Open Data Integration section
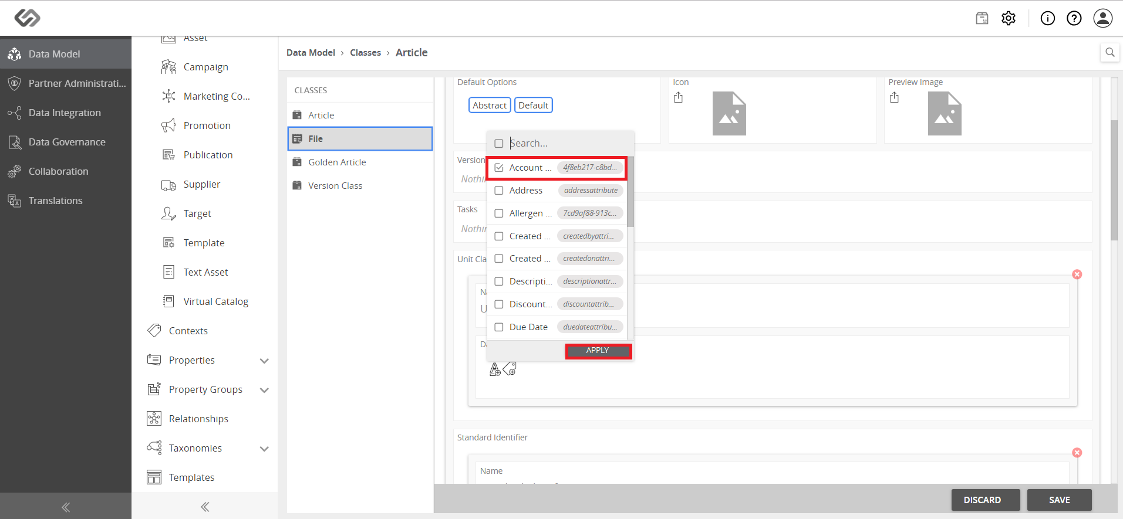Screen dimensions: 1123x519 (x=66, y=113)
